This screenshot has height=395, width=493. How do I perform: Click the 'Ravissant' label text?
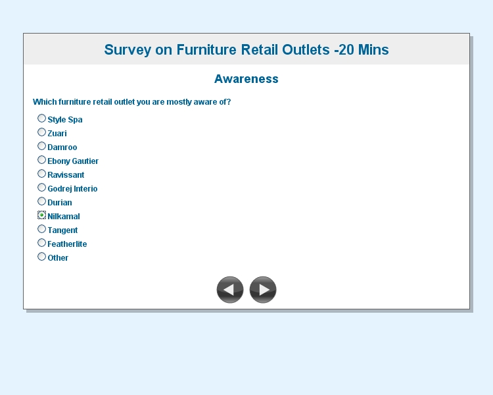tap(66, 175)
